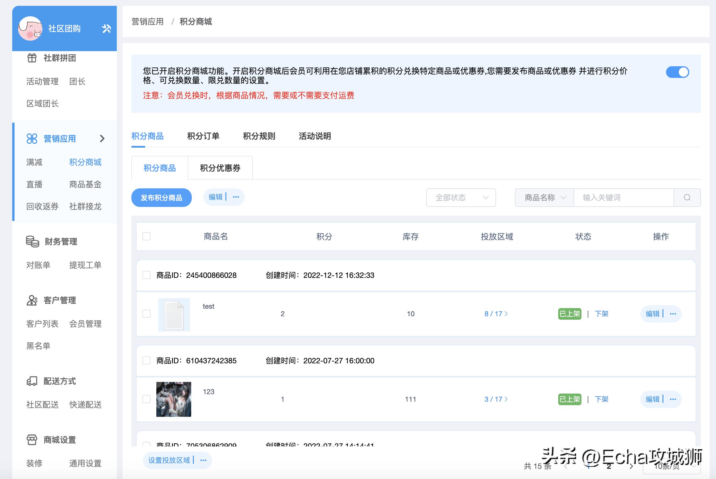Click 下架 to take down product 123
Viewport: 716px width, 479px height.
[601, 399]
